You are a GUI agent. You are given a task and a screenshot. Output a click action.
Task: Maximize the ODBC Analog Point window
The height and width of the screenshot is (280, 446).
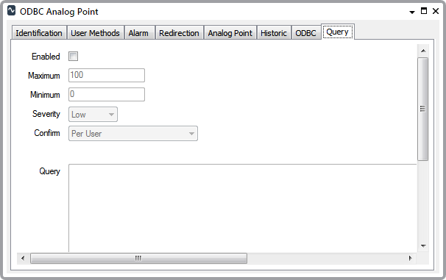point(424,11)
